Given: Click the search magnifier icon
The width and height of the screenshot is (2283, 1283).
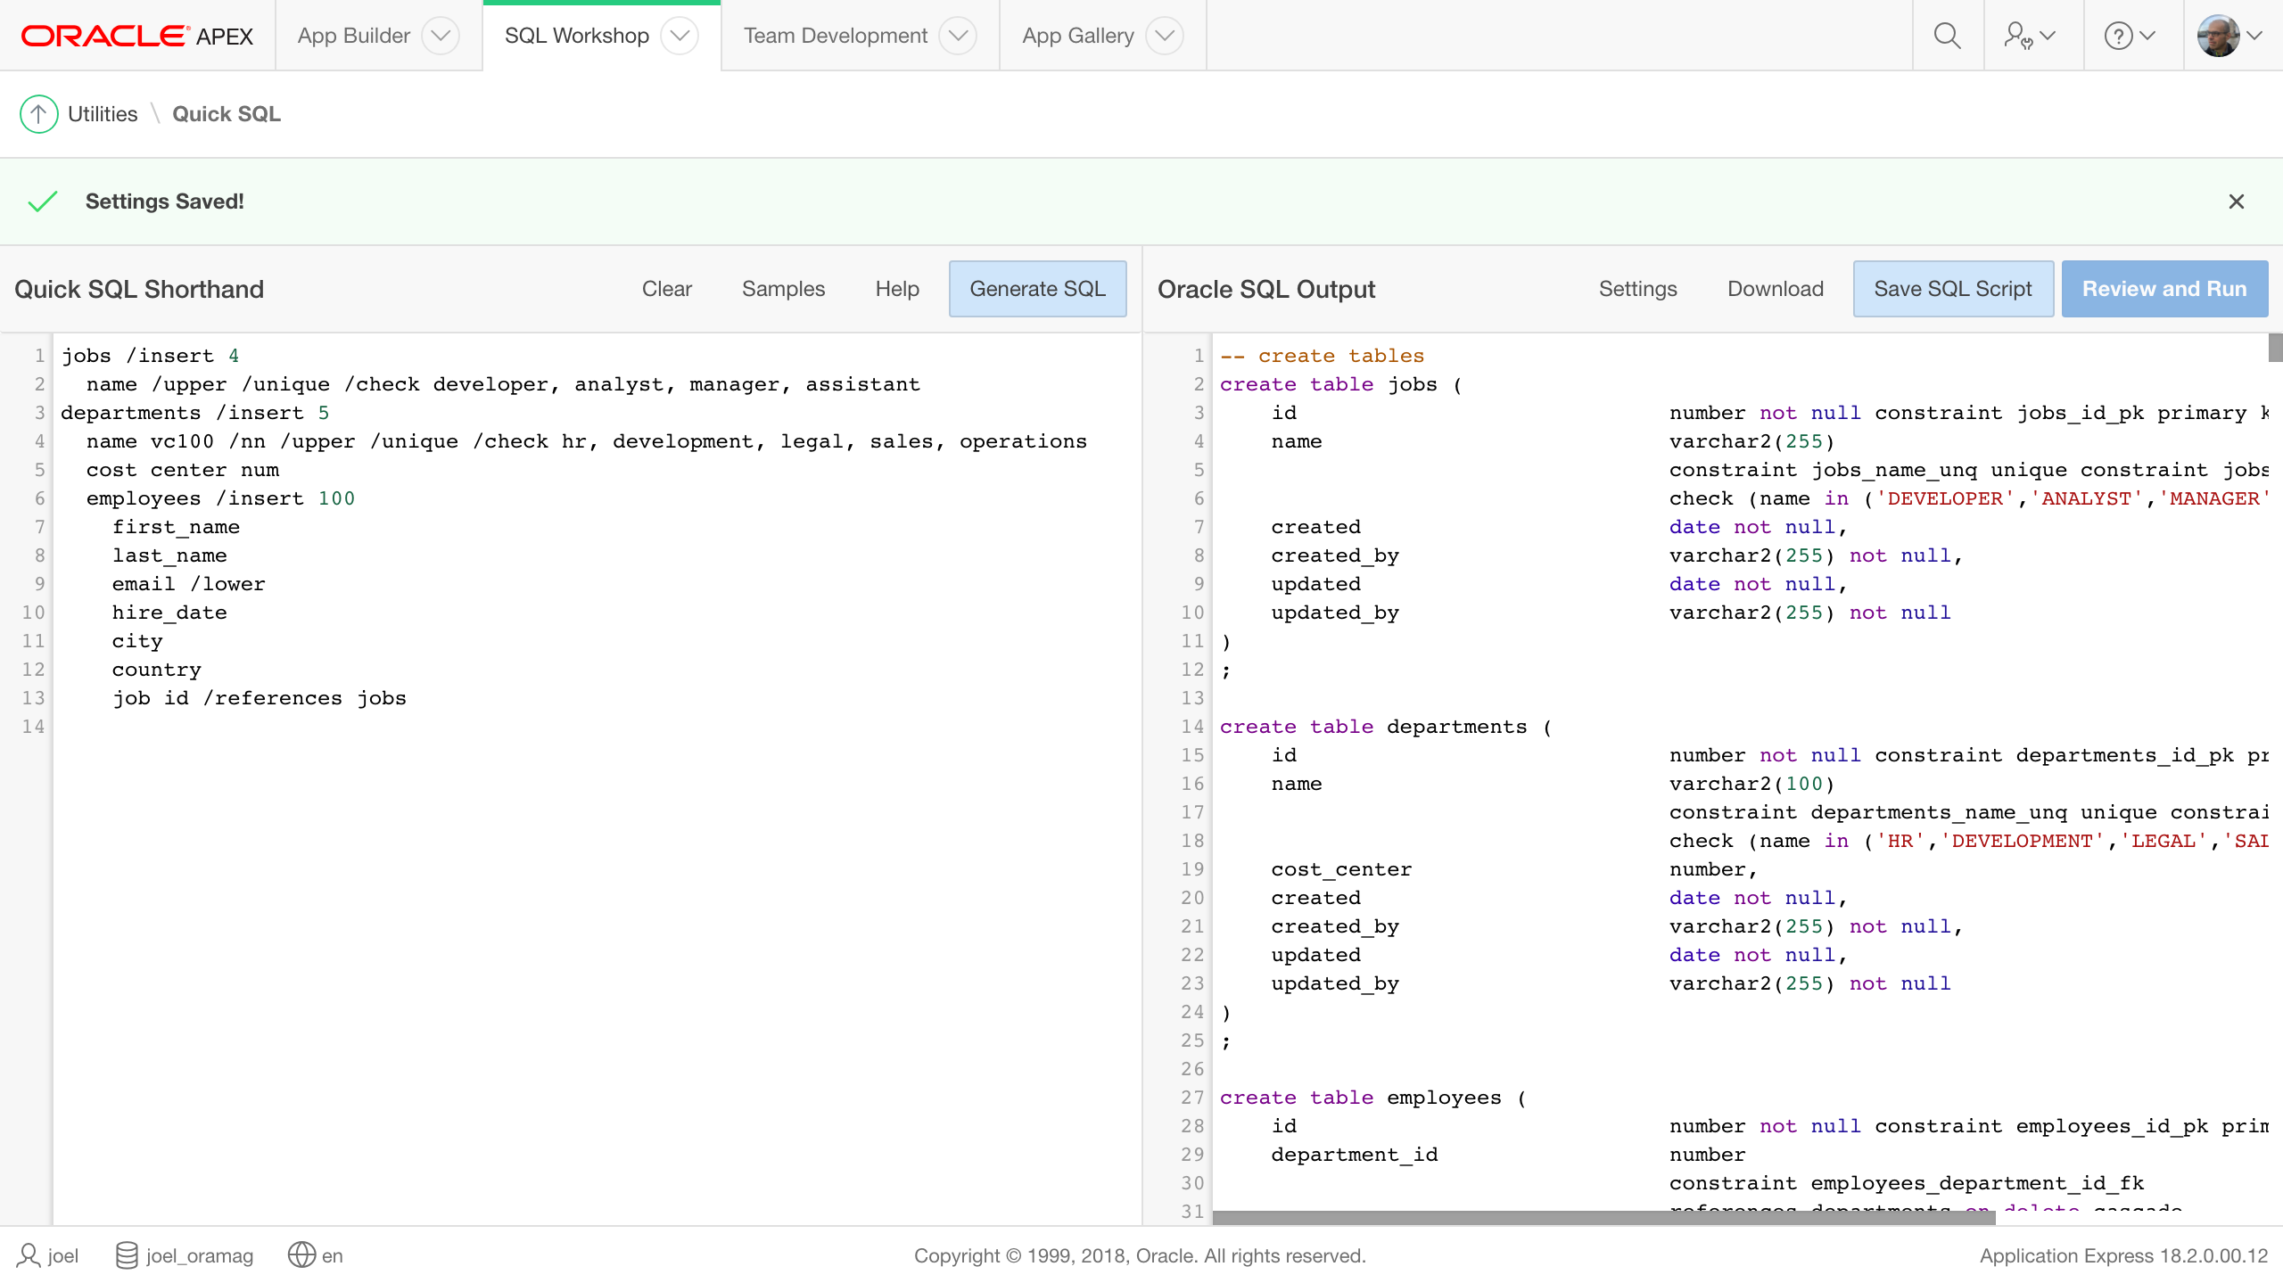Looking at the screenshot, I should click(1947, 36).
